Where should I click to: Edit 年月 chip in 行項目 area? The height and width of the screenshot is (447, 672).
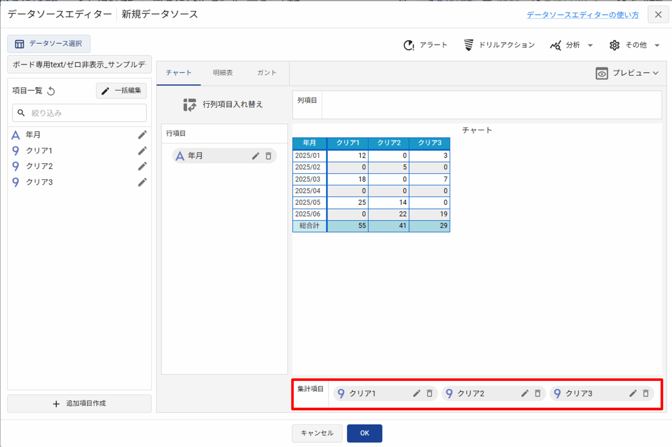[256, 156]
